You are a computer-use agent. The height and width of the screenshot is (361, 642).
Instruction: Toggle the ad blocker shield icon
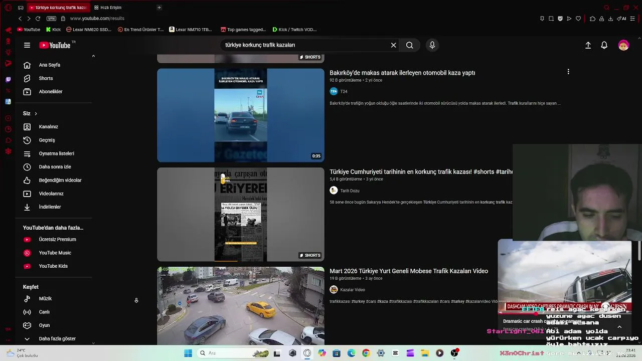(x=560, y=19)
